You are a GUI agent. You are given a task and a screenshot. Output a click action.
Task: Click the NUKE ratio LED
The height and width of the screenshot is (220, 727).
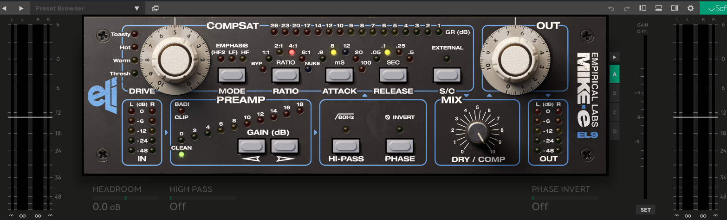pos(308,69)
